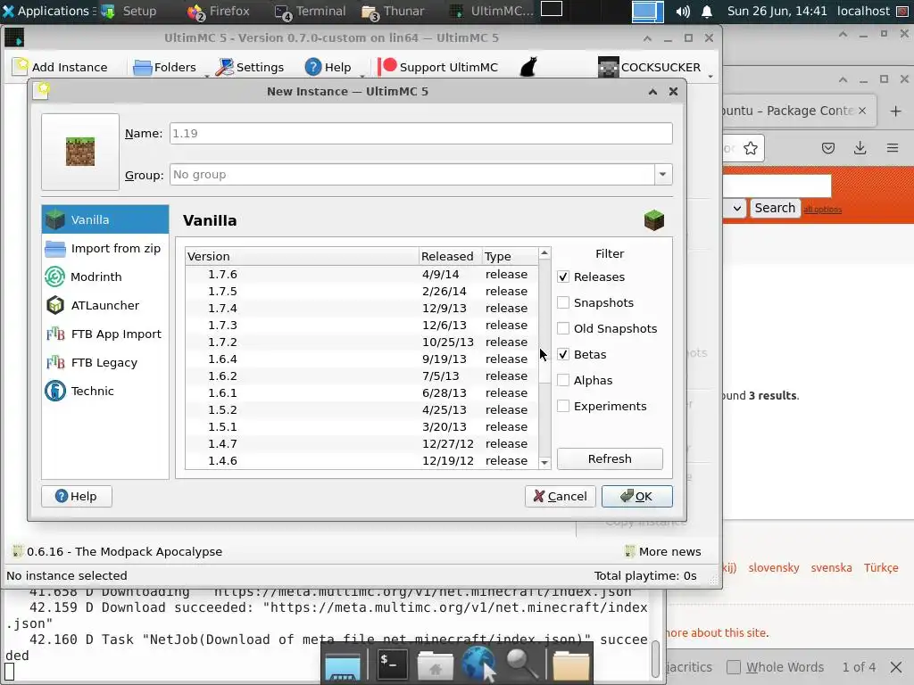Open Settings in UltimMC toolbar
Screen dimensions: 914x685
click(250, 67)
